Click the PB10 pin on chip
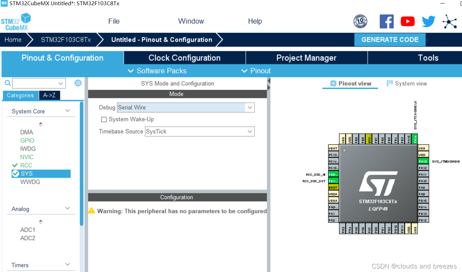The height and width of the screenshot is (272, 462). tap(396, 229)
